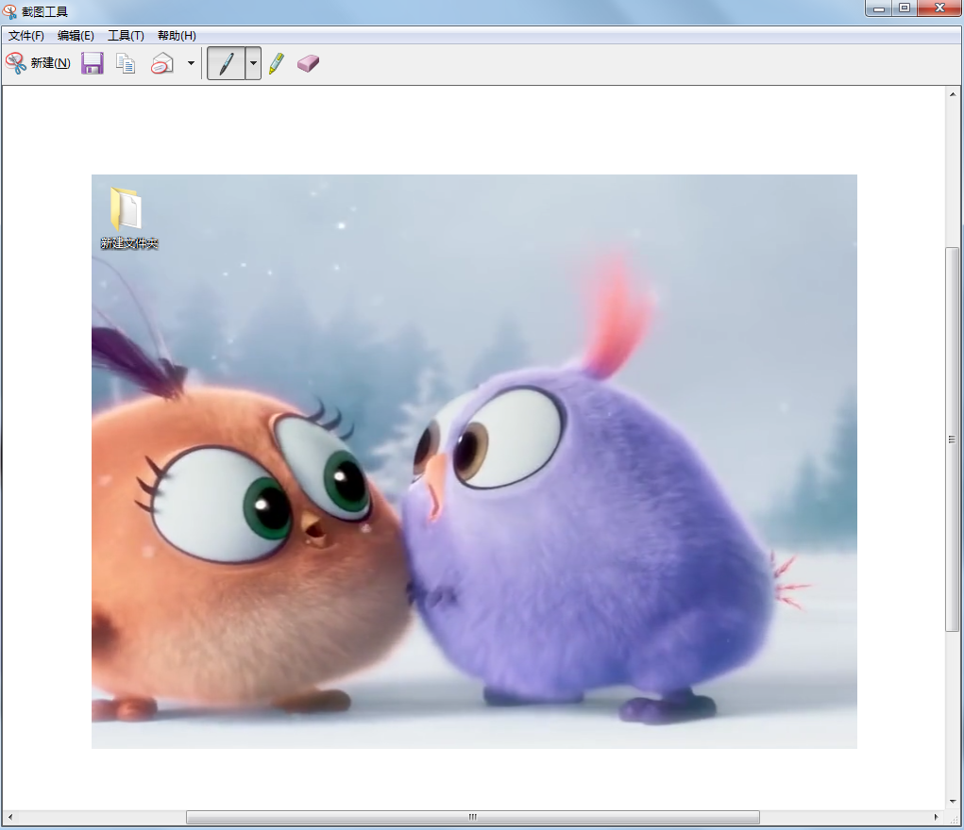The image size is (964, 830).
Task: Open the pen options dropdown arrow
Action: click(253, 63)
